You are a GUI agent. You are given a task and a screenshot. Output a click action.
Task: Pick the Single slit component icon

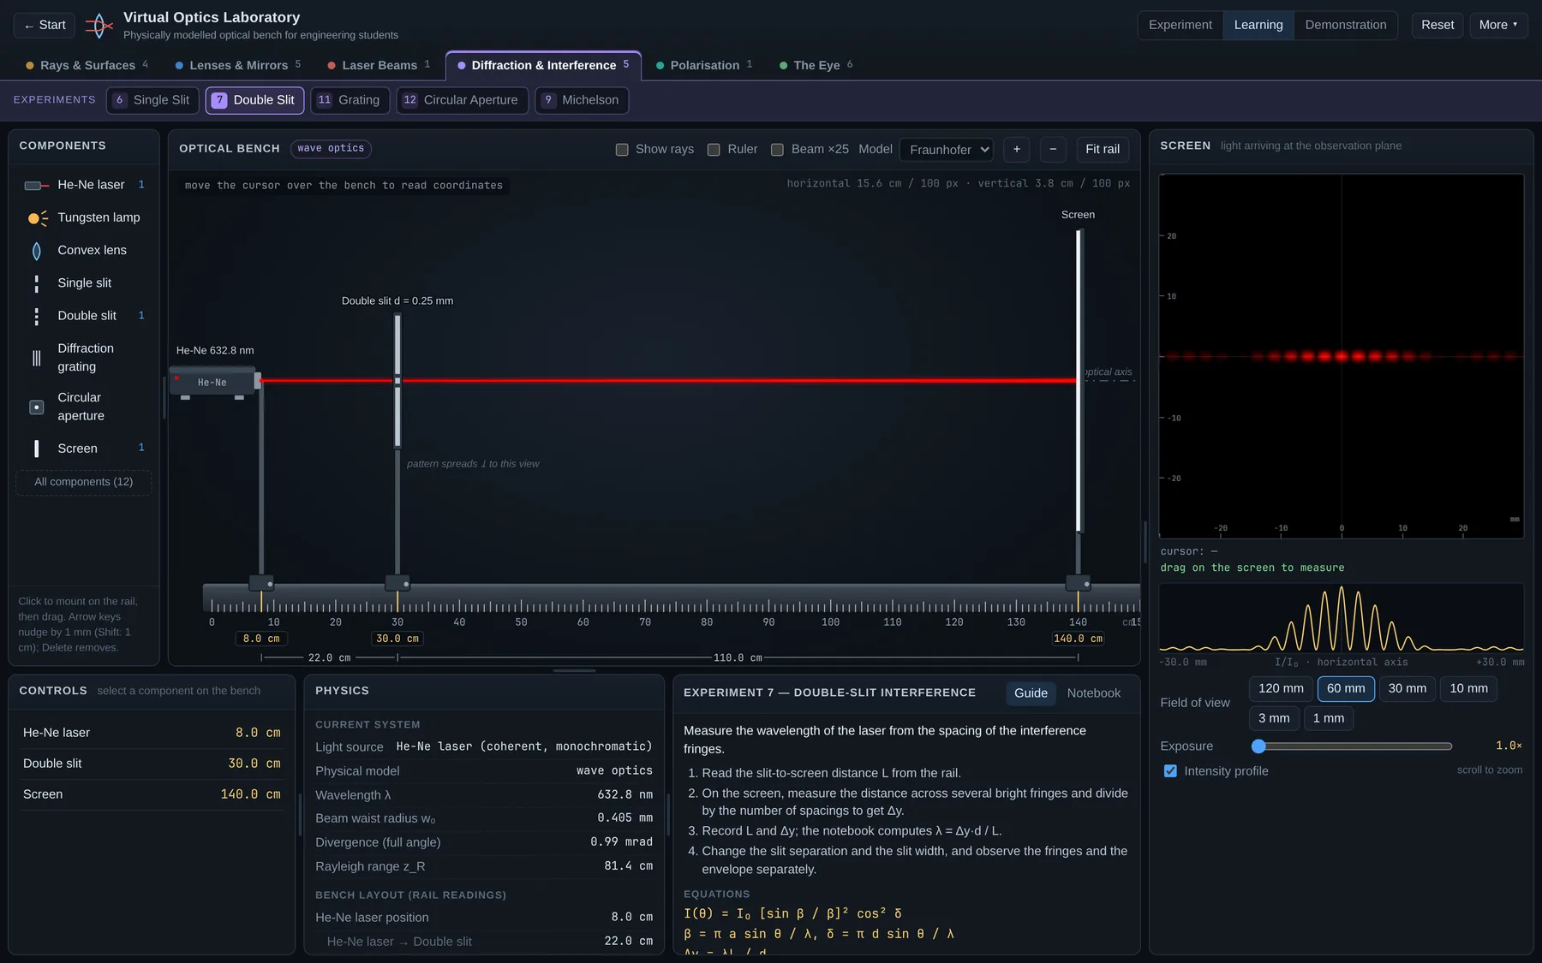click(37, 283)
